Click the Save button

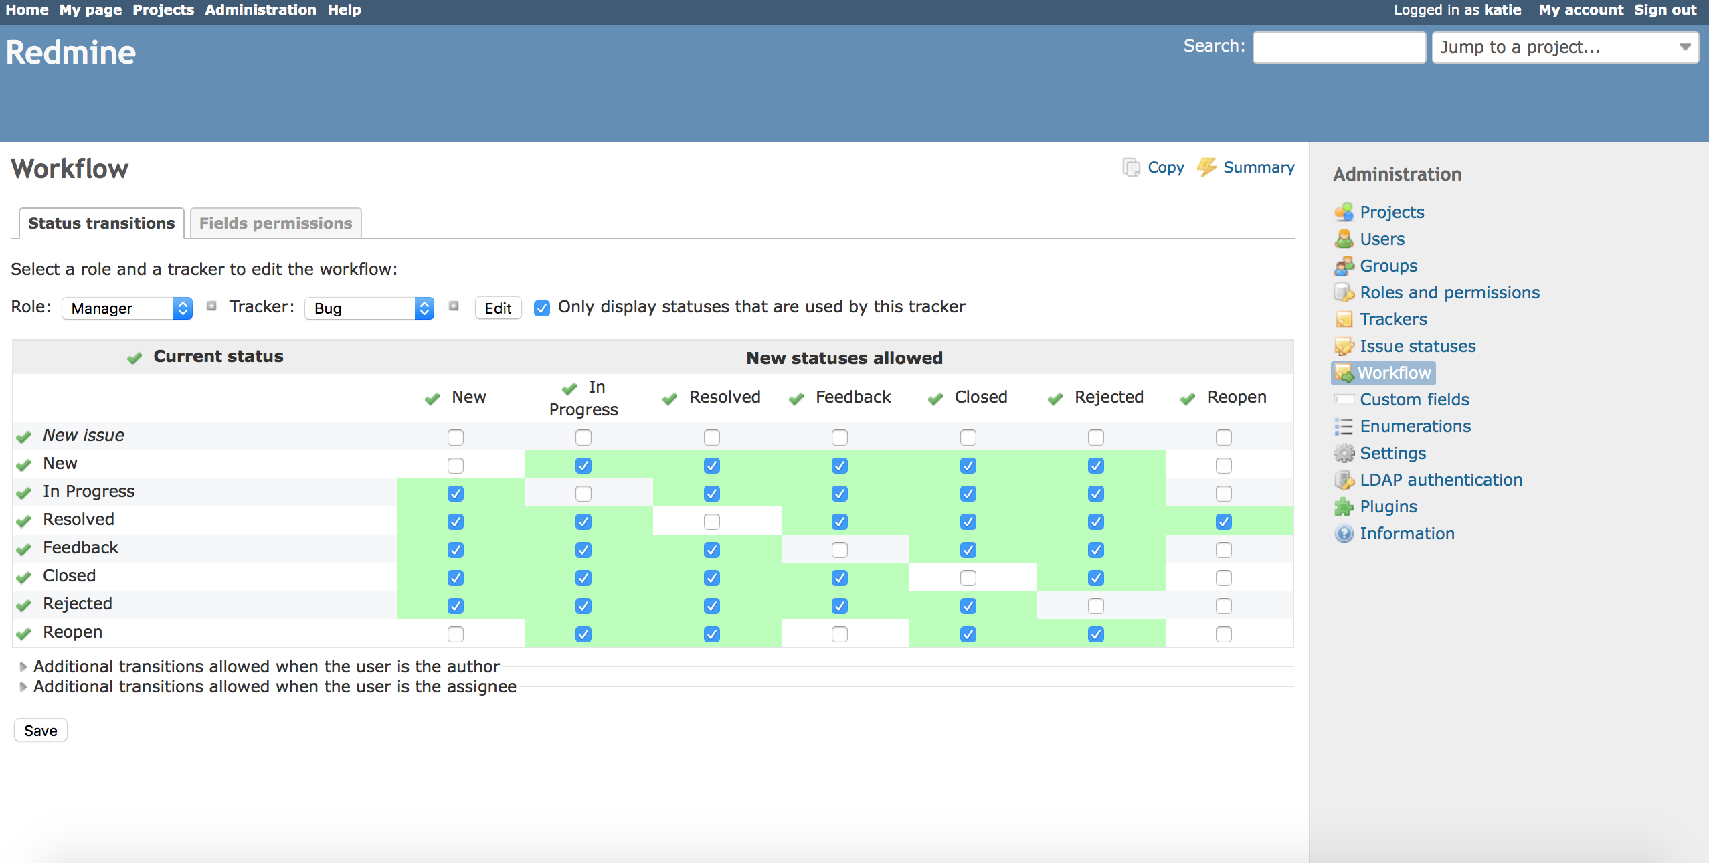point(40,731)
